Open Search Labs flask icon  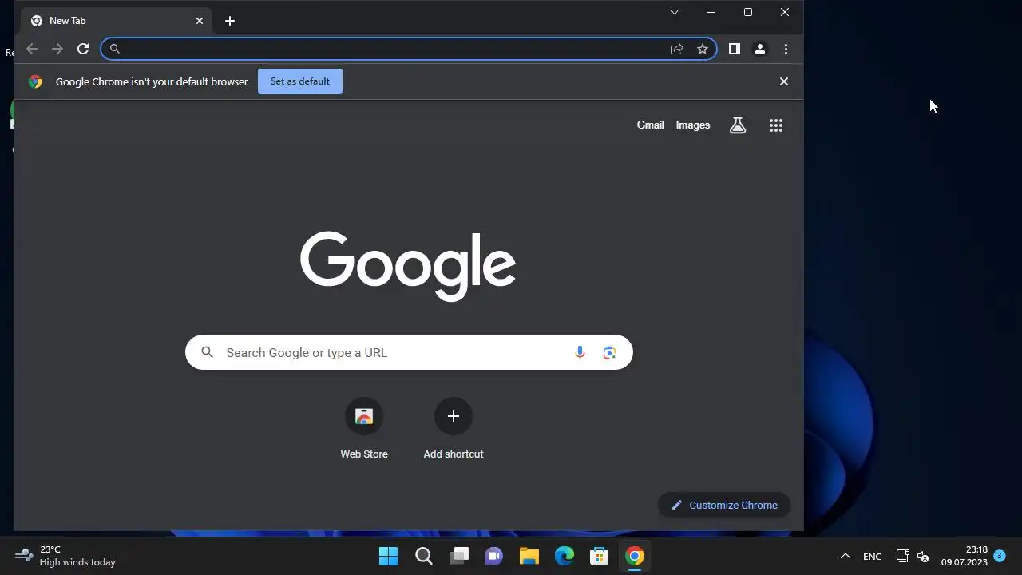738,125
